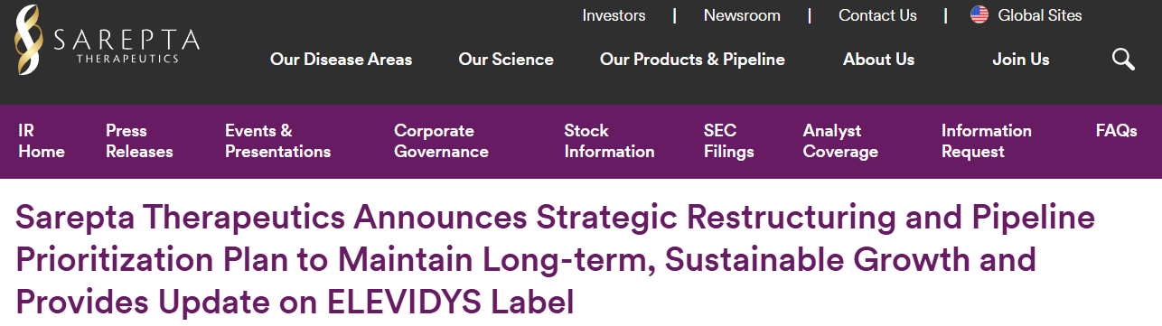This screenshot has width=1162, height=326.
Task: Open the Press Releases tab
Action: click(139, 141)
